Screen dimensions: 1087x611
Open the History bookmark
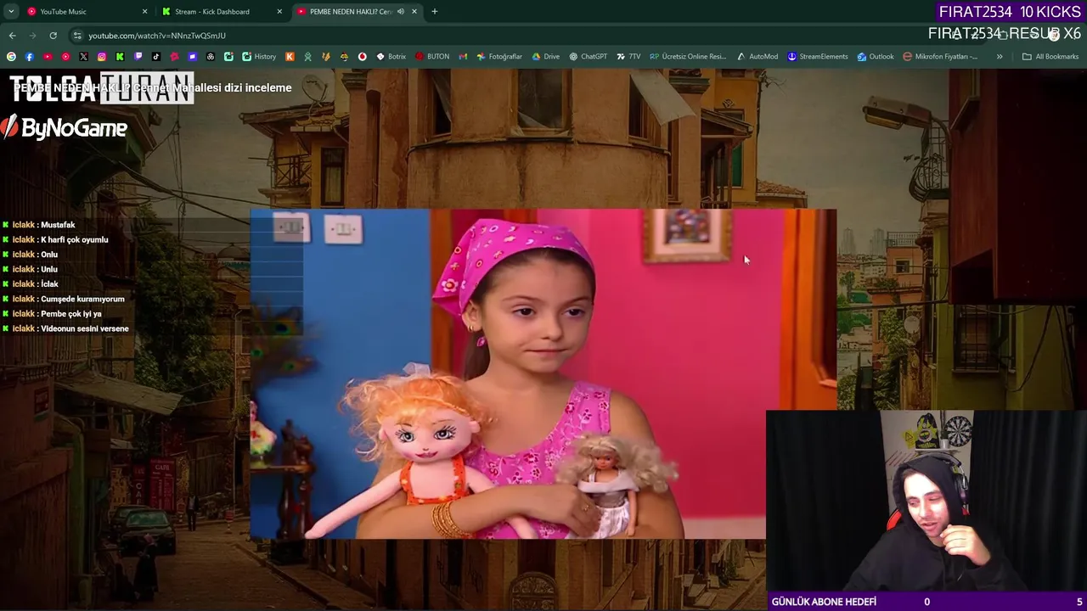[x=259, y=56]
